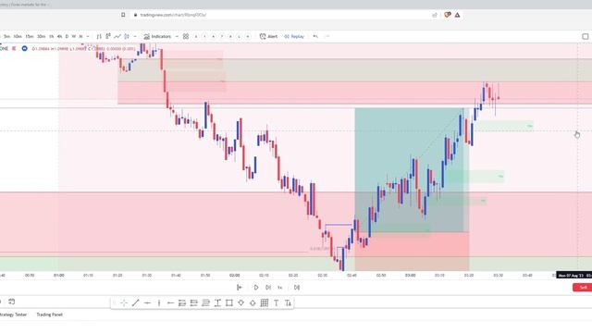Select the price range measuring tool
The image size is (592, 333).
pos(217,302)
